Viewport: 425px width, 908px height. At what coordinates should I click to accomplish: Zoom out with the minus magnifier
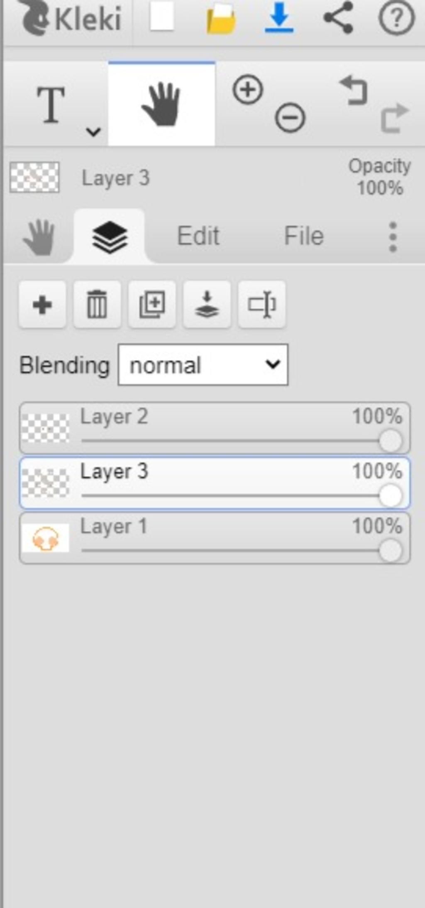point(290,118)
